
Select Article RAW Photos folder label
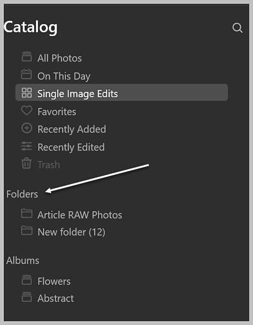(80, 215)
